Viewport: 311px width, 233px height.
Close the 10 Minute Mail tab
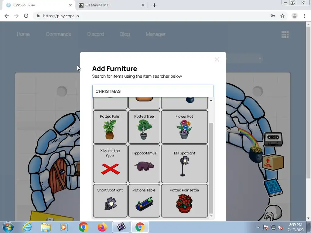pos(143,5)
